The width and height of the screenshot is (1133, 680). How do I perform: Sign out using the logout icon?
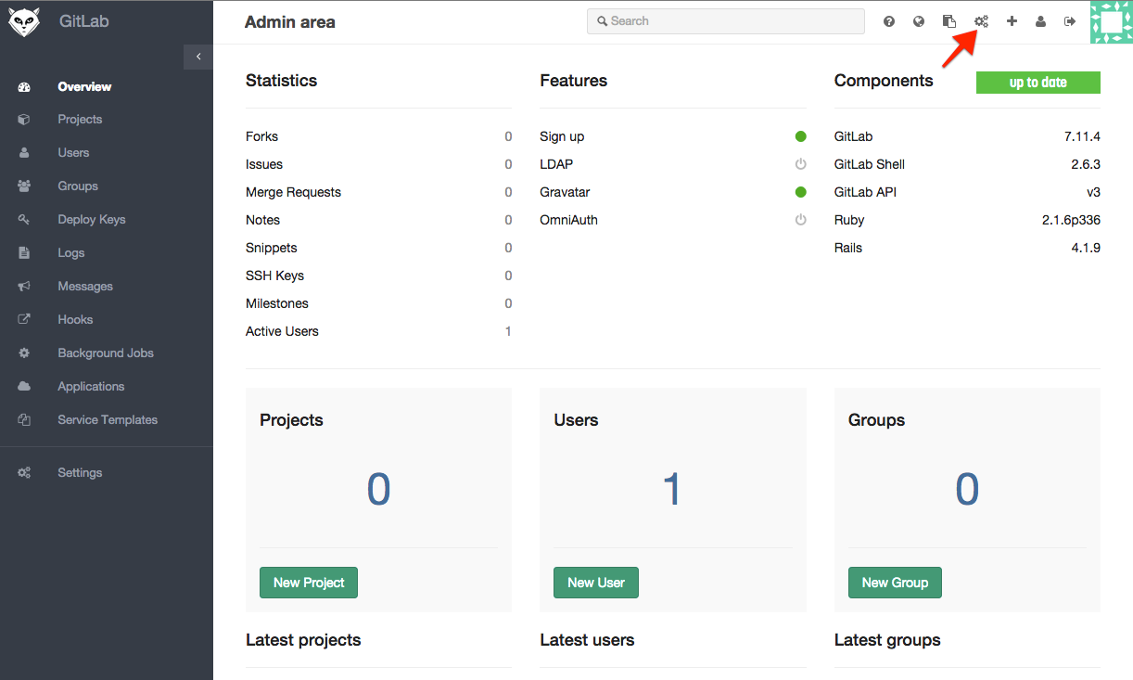point(1070,20)
